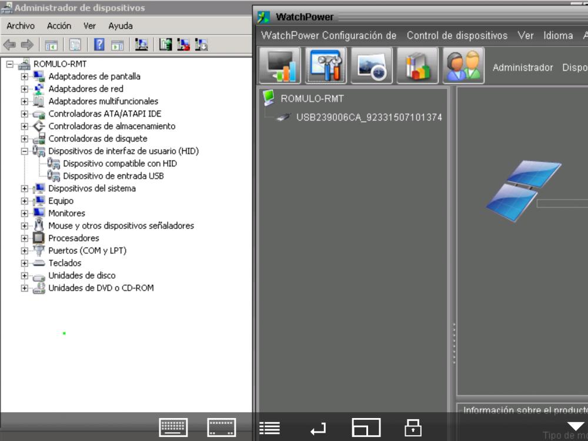Show the compact keyboard from bottom bar
This screenshot has width=588, height=441.
222,427
